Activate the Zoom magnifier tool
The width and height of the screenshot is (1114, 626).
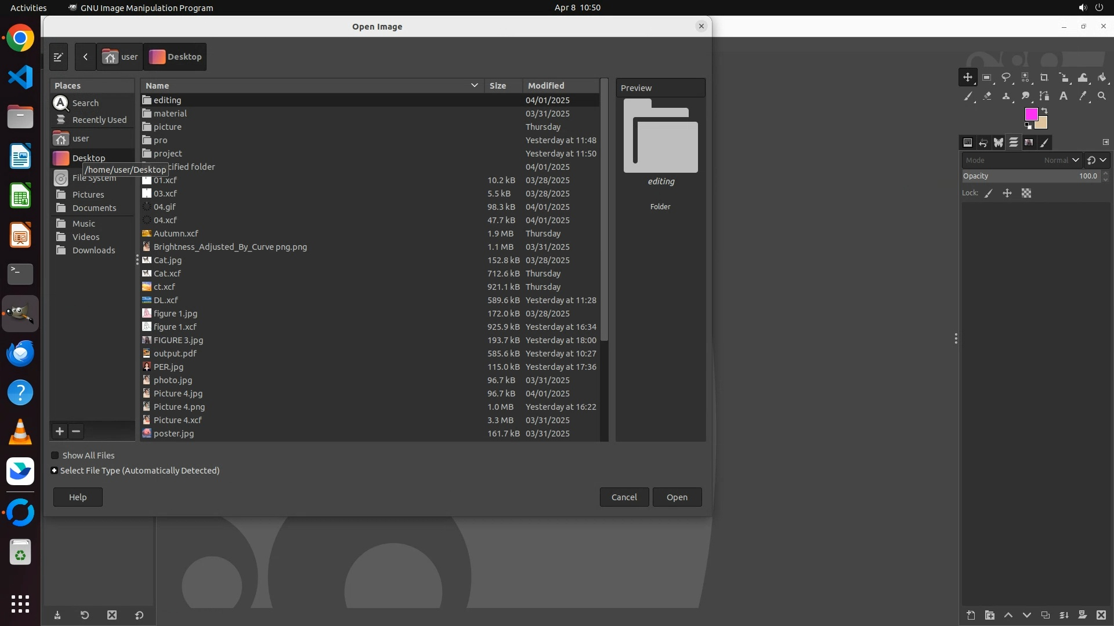[x=1102, y=96]
